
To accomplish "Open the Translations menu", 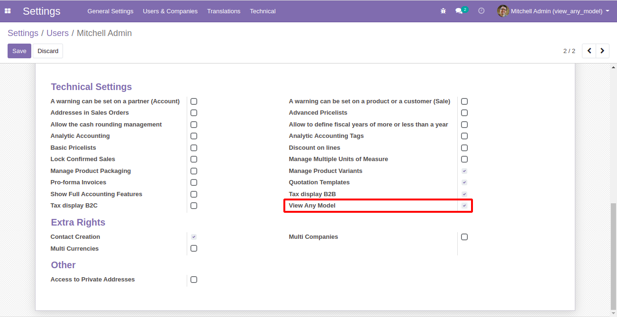I will coord(224,11).
